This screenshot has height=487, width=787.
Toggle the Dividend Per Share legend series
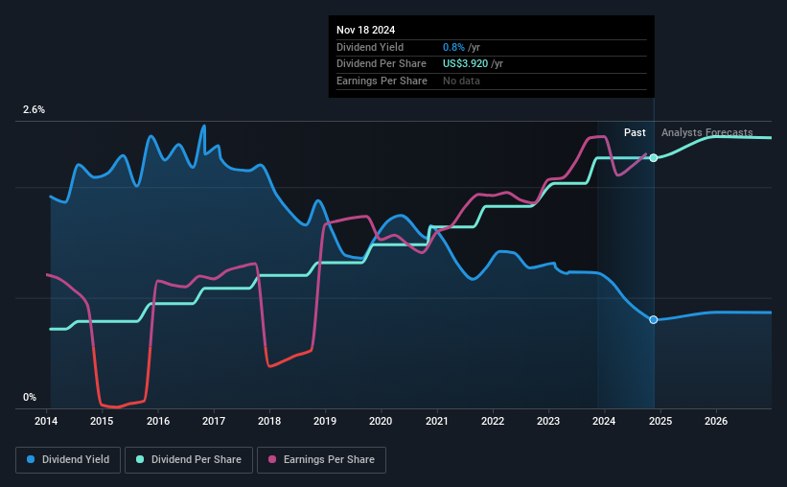(x=189, y=460)
